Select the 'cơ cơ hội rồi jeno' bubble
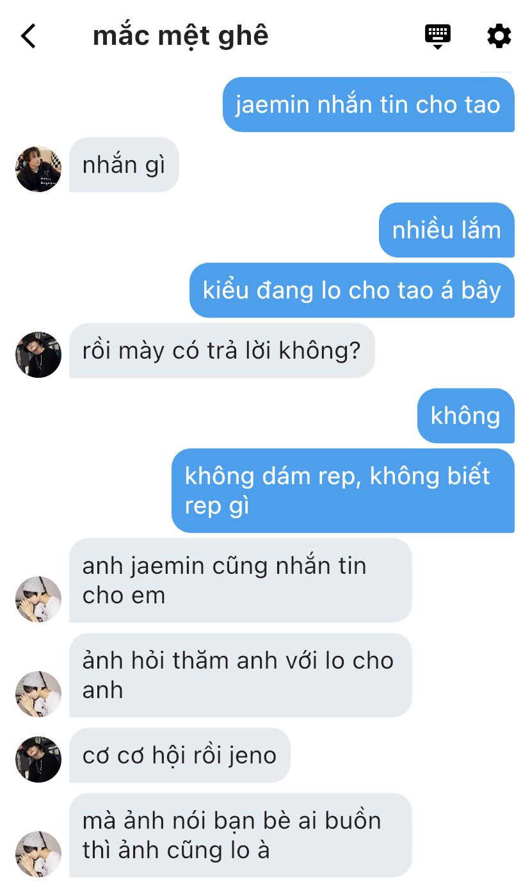The width and height of the screenshot is (530, 887). point(180,755)
